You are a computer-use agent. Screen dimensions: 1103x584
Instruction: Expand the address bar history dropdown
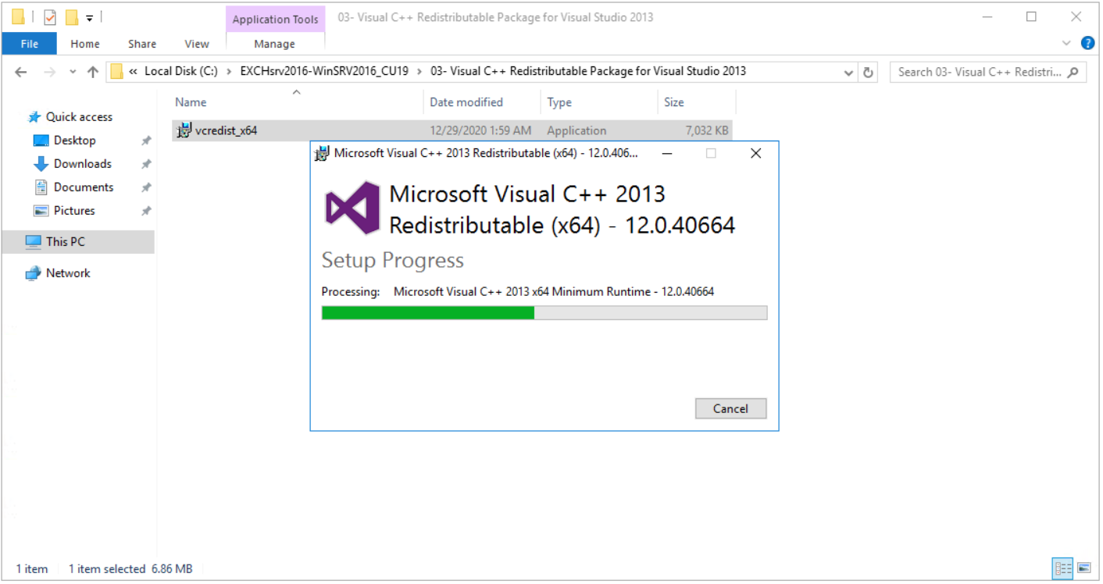pyautogui.click(x=849, y=73)
